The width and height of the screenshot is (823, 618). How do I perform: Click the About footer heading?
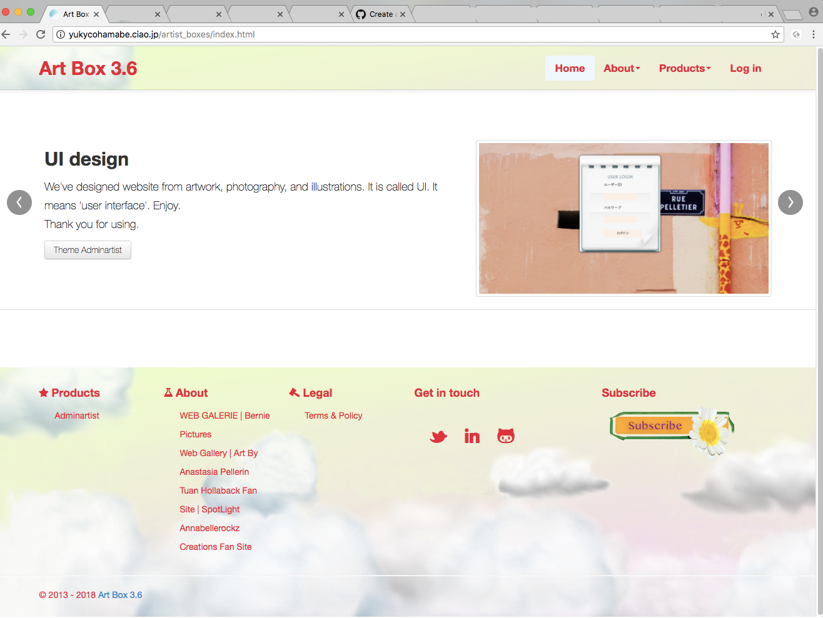[186, 393]
